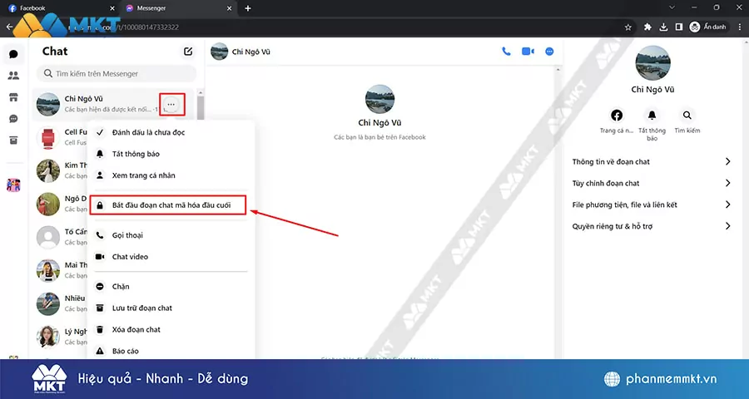
Task: Select 'Đánh dấu là chưa đọc' menu item
Action: tap(170, 132)
